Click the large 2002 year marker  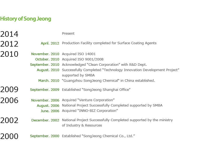pyautogui.click(x=9, y=120)
